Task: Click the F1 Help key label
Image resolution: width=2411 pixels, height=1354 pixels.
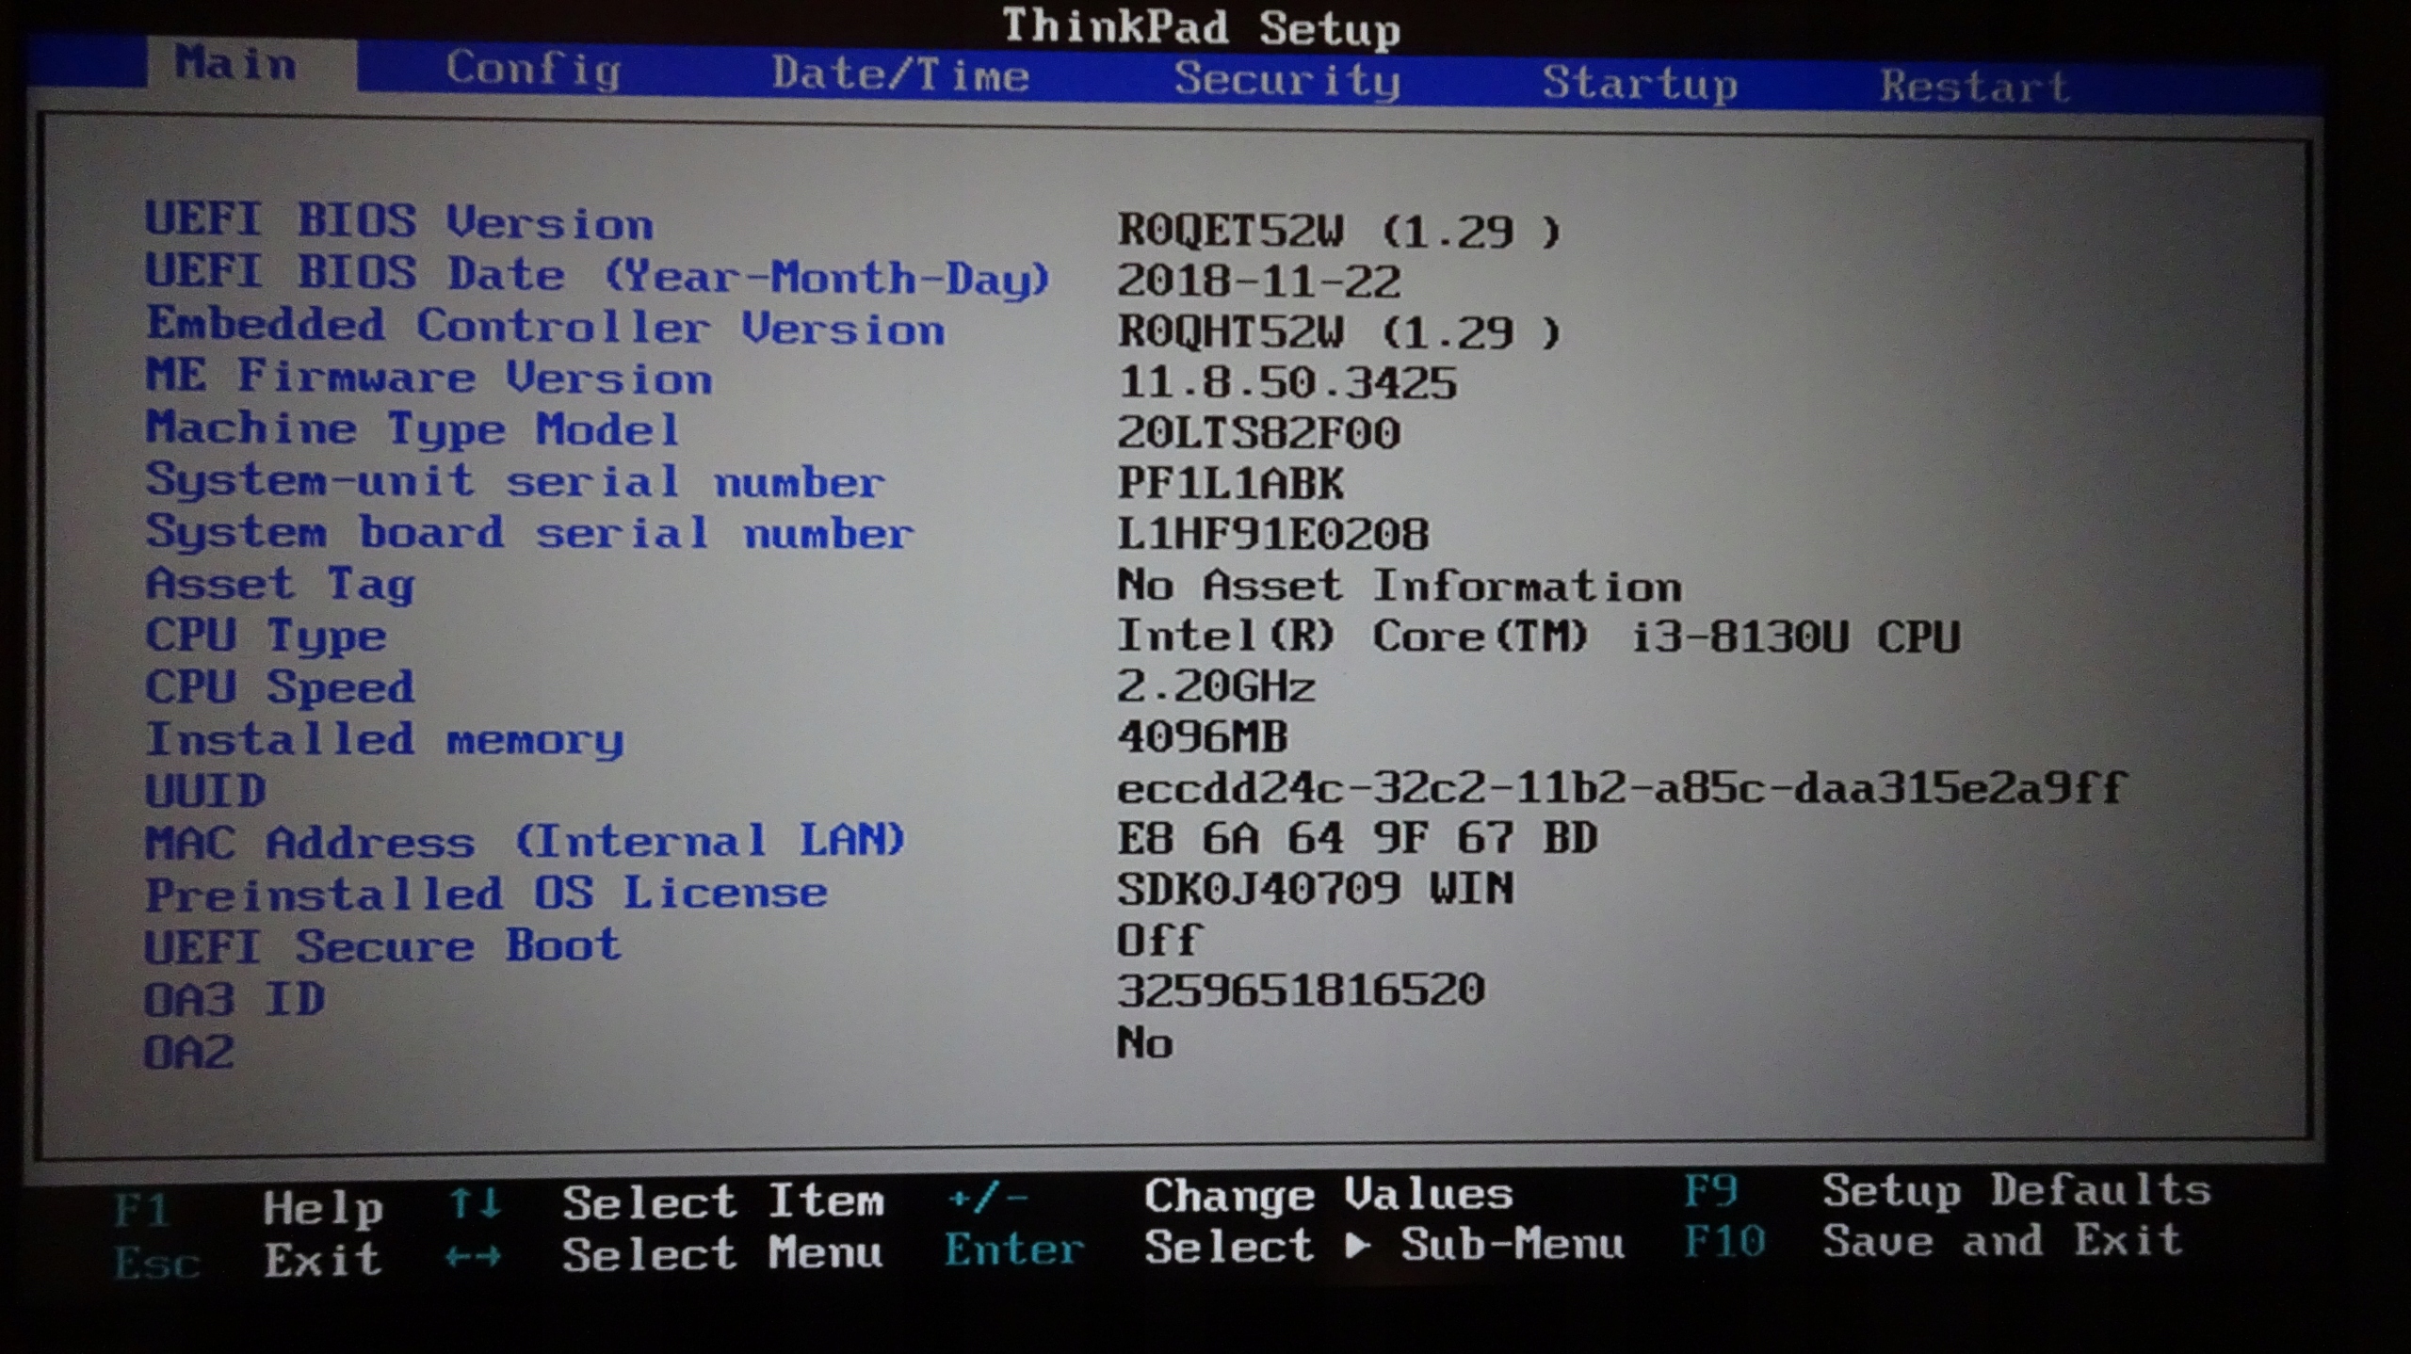Action: point(141,1210)
